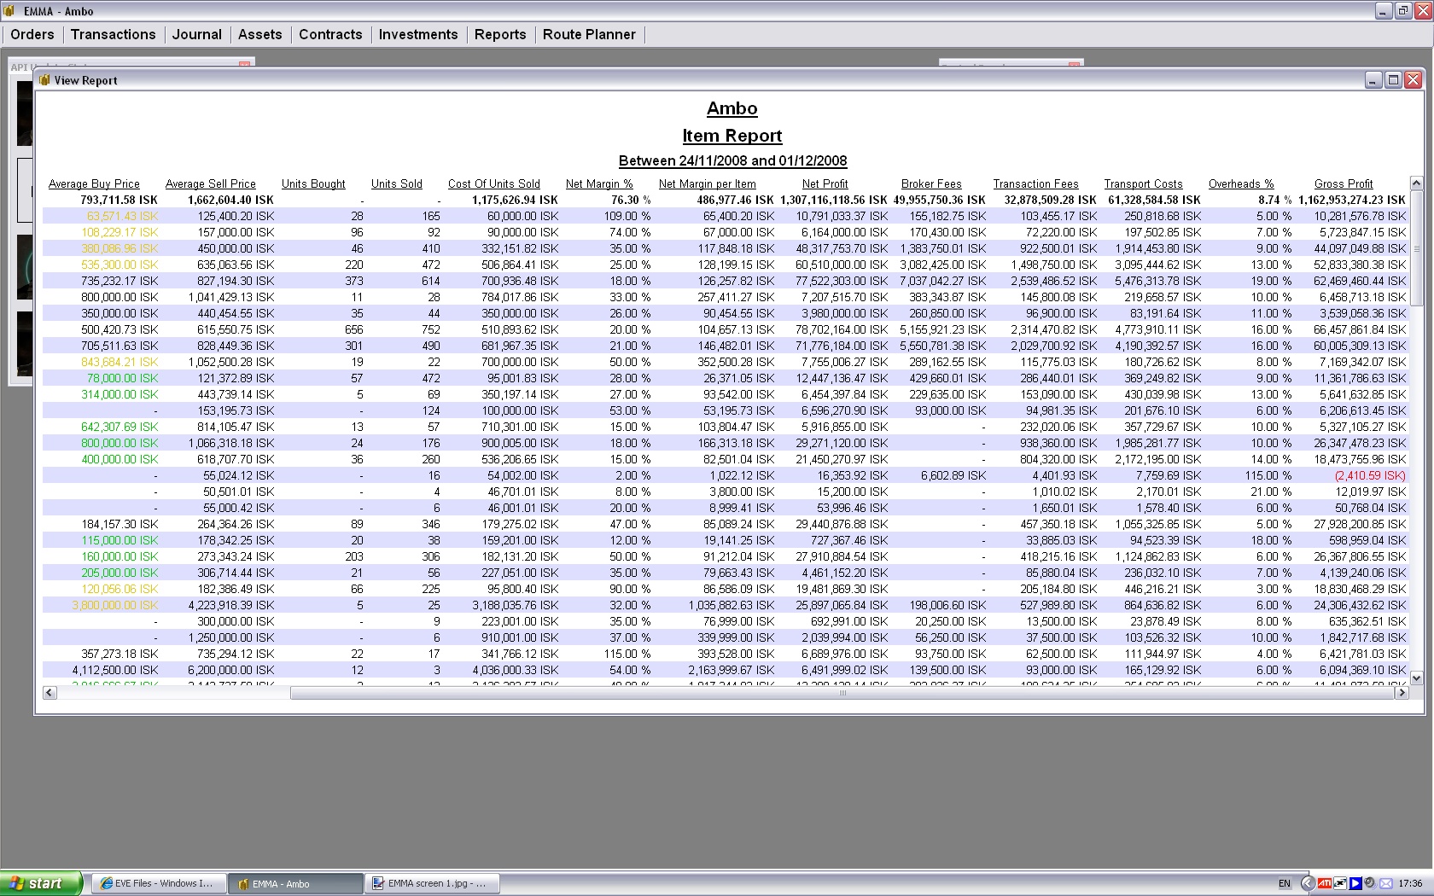Sort by Average Buy Price column
This screenshot has height=896, width=1434.
(x=94, y=183)
